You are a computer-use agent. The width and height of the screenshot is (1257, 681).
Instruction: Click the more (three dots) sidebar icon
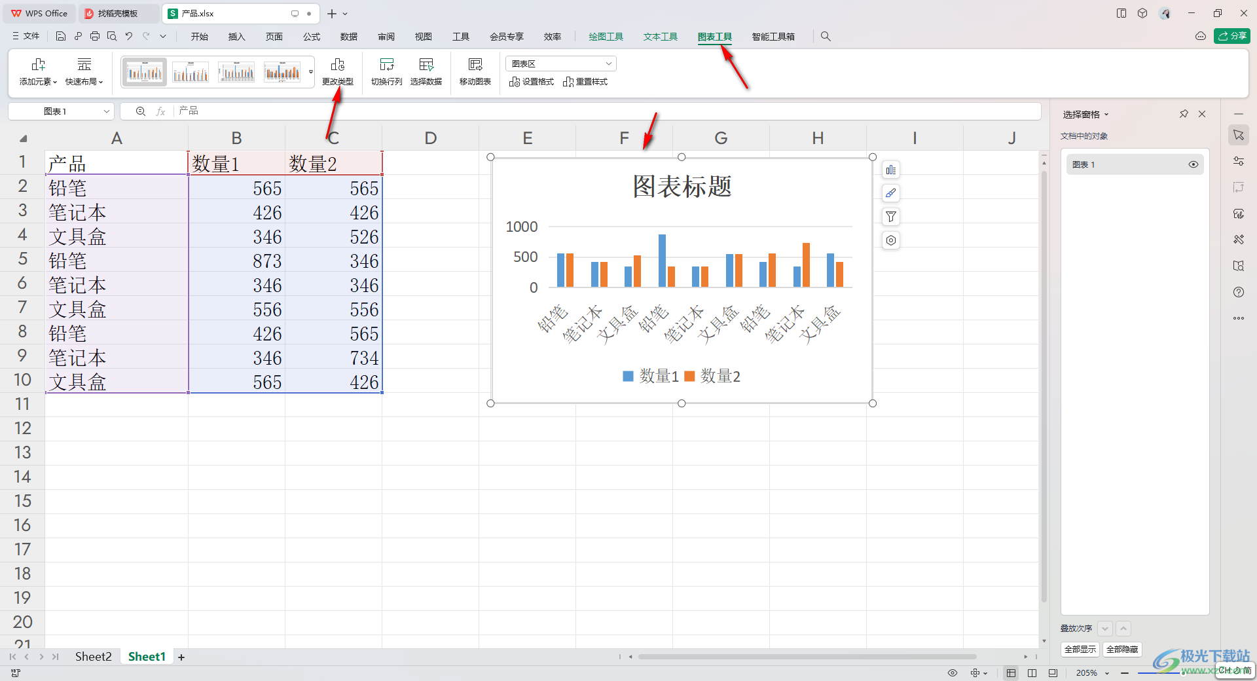click(1239, 318)
